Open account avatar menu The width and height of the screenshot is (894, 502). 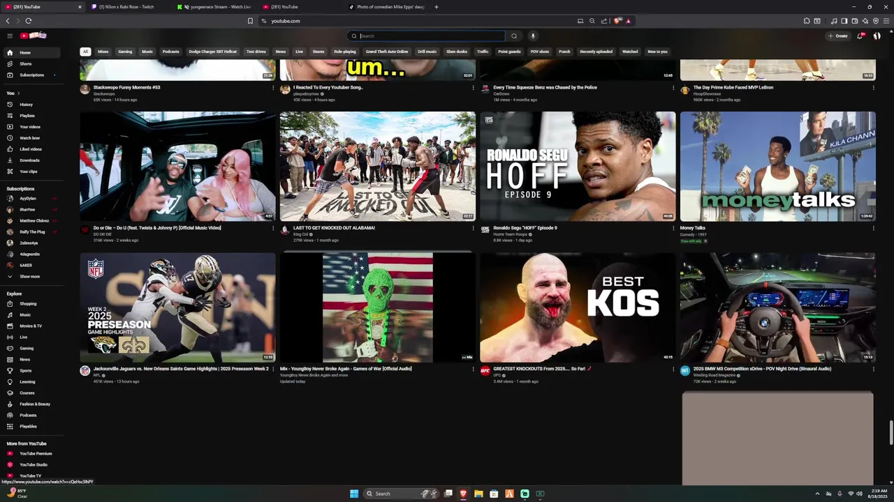pyautogui.click(x=877, y=36)
